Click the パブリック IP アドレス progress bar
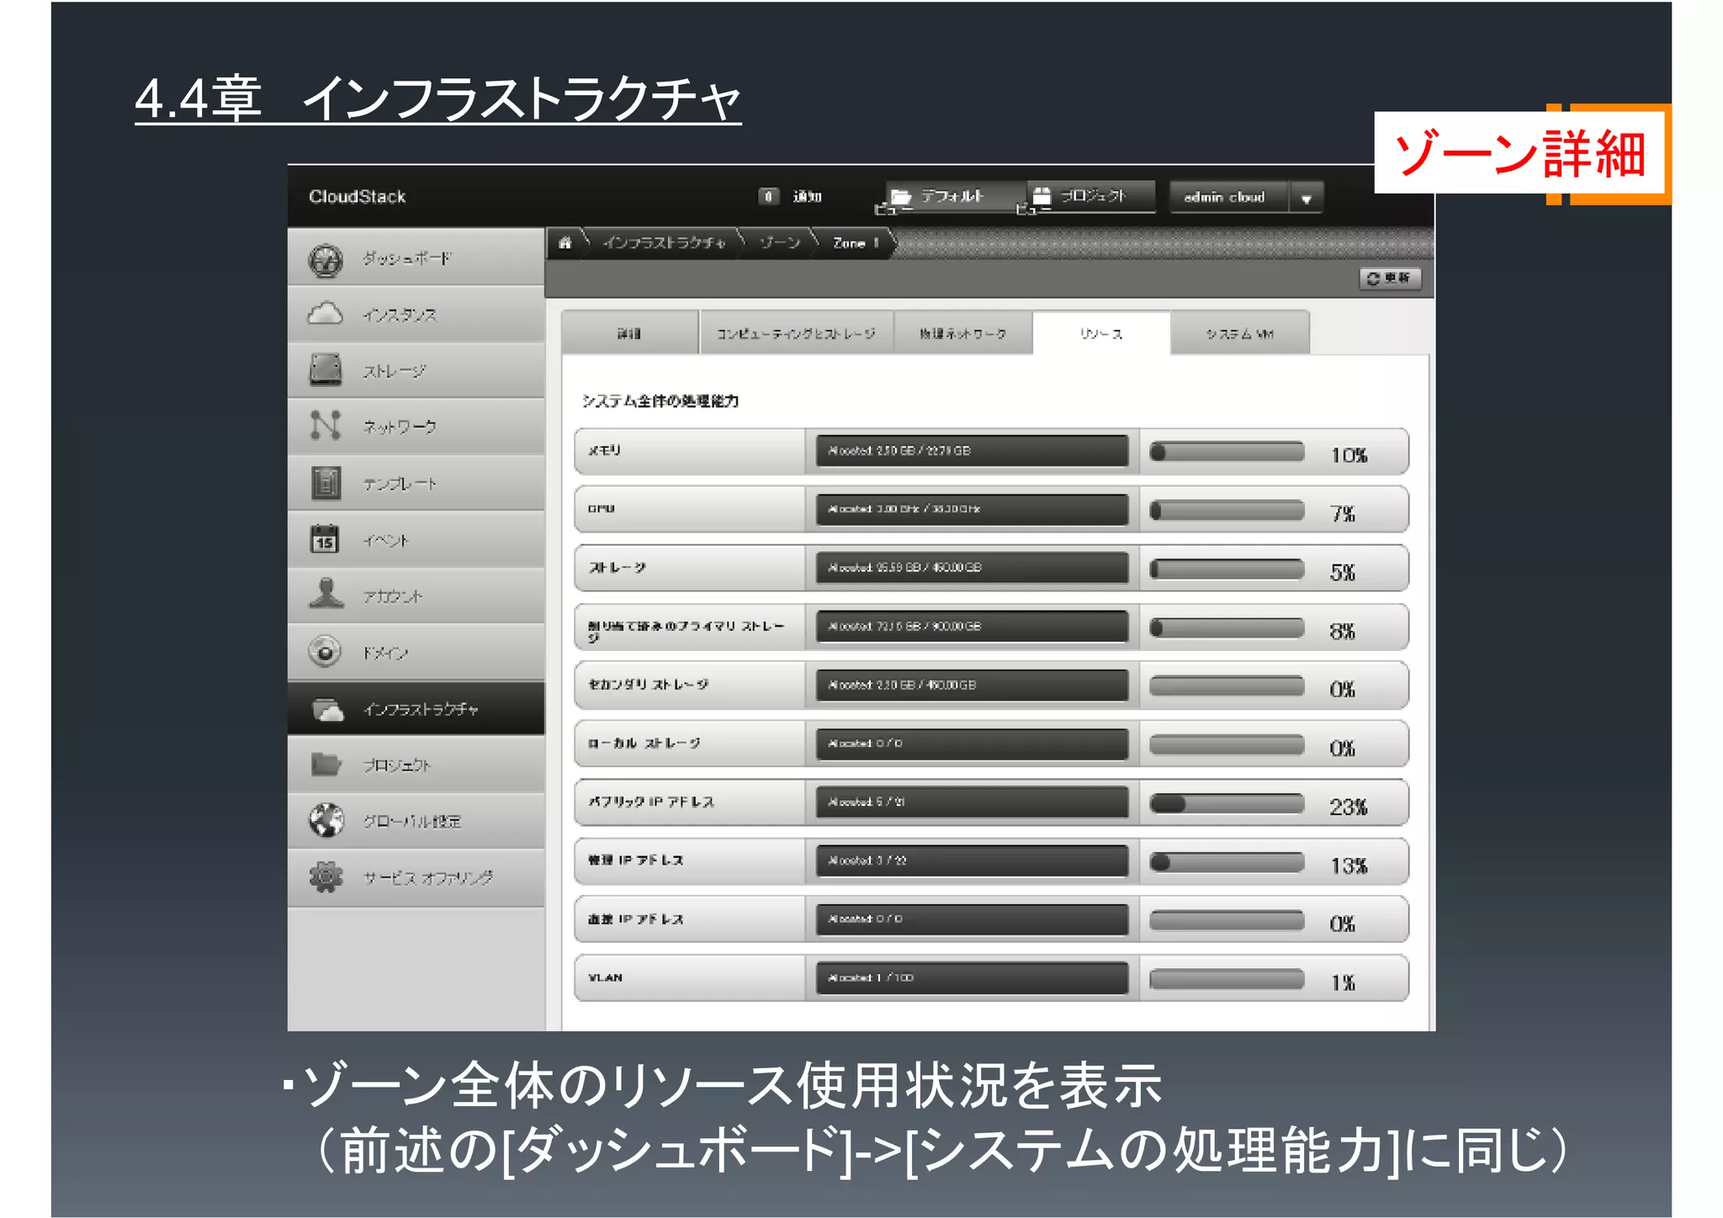 pyautogui.click(x=1226, y=803)
